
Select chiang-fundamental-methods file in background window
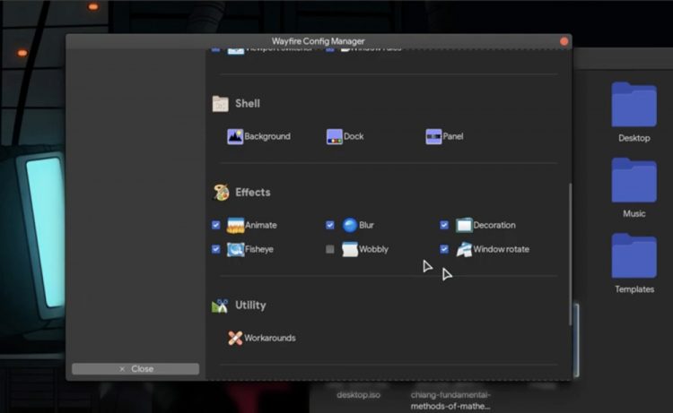coord(450,400)
